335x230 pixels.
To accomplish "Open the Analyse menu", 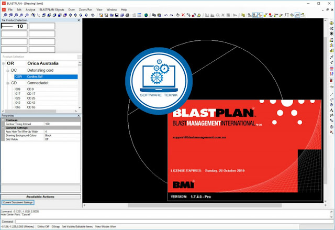I will [30, 9].
